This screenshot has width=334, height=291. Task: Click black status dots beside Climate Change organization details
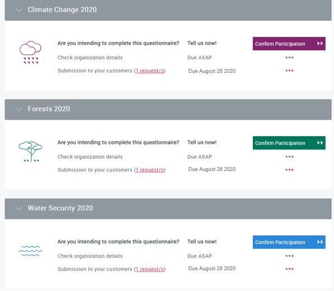pyautogui.click(x=289, y=58)
